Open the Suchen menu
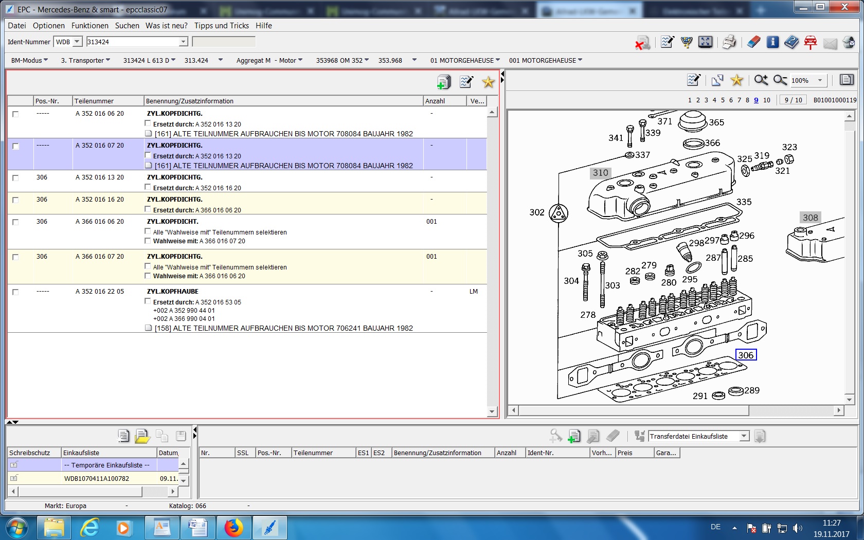The width and height of the screenshot is (864, 540). point(127,26)
